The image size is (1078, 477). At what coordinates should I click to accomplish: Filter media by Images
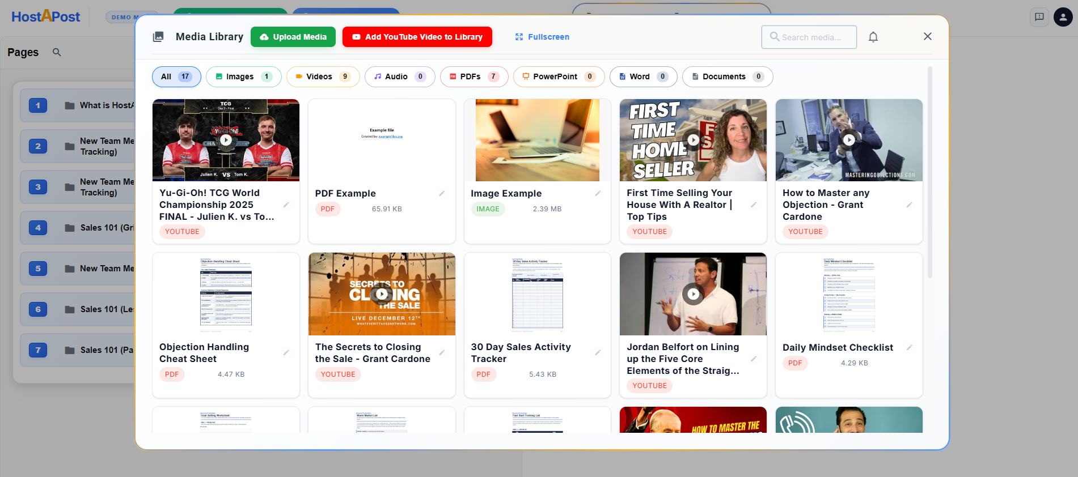[244, 76]
